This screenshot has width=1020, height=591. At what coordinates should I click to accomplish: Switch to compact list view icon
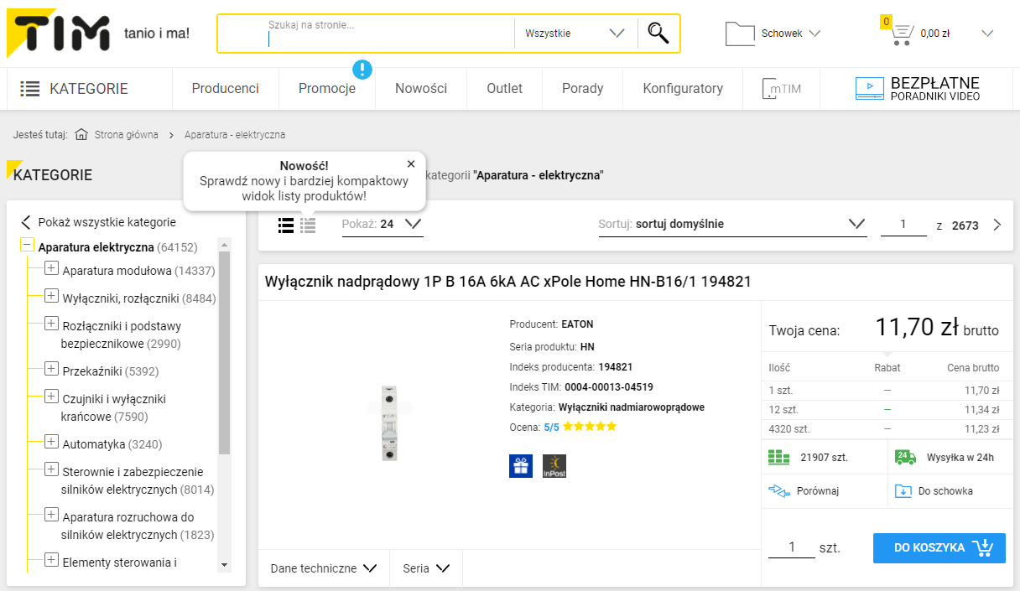tap(308, 225)
